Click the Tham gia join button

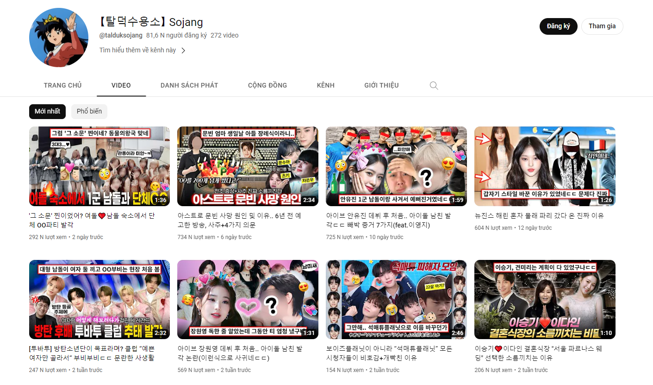coord(602,26)
